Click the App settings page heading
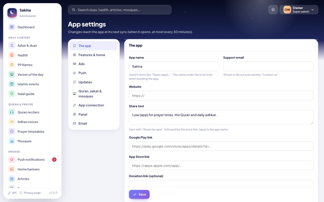The image size is (324, 202). point(87,24)
